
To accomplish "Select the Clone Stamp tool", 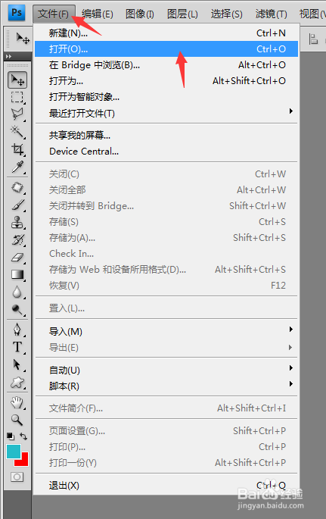I will [17, 222].
